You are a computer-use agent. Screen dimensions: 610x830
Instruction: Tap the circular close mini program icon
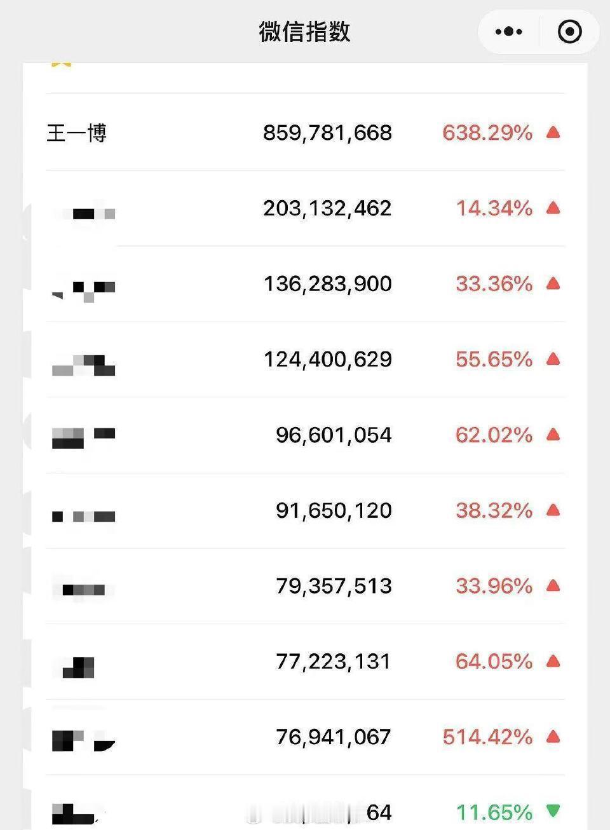pyautogui.click(x=569, y=31)
